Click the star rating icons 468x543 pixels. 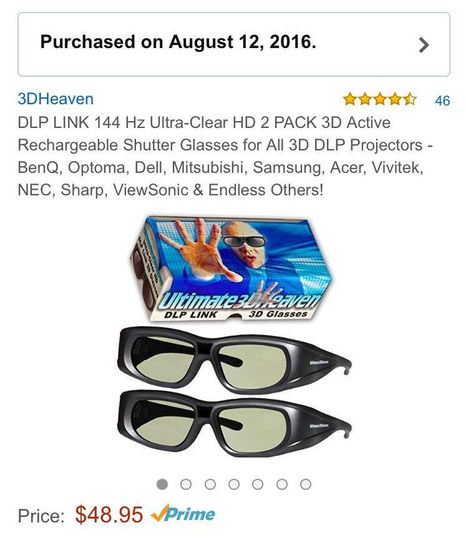pyautogui.click(x=380, y=99)
